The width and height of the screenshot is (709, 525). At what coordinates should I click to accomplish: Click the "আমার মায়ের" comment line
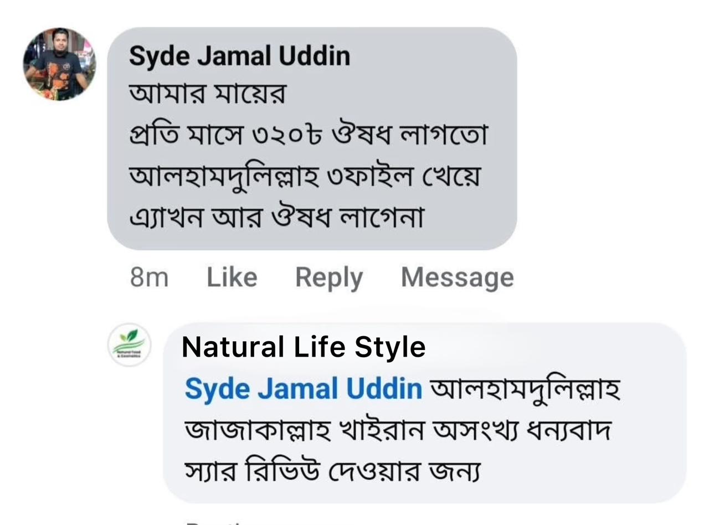tap(208, 95)
